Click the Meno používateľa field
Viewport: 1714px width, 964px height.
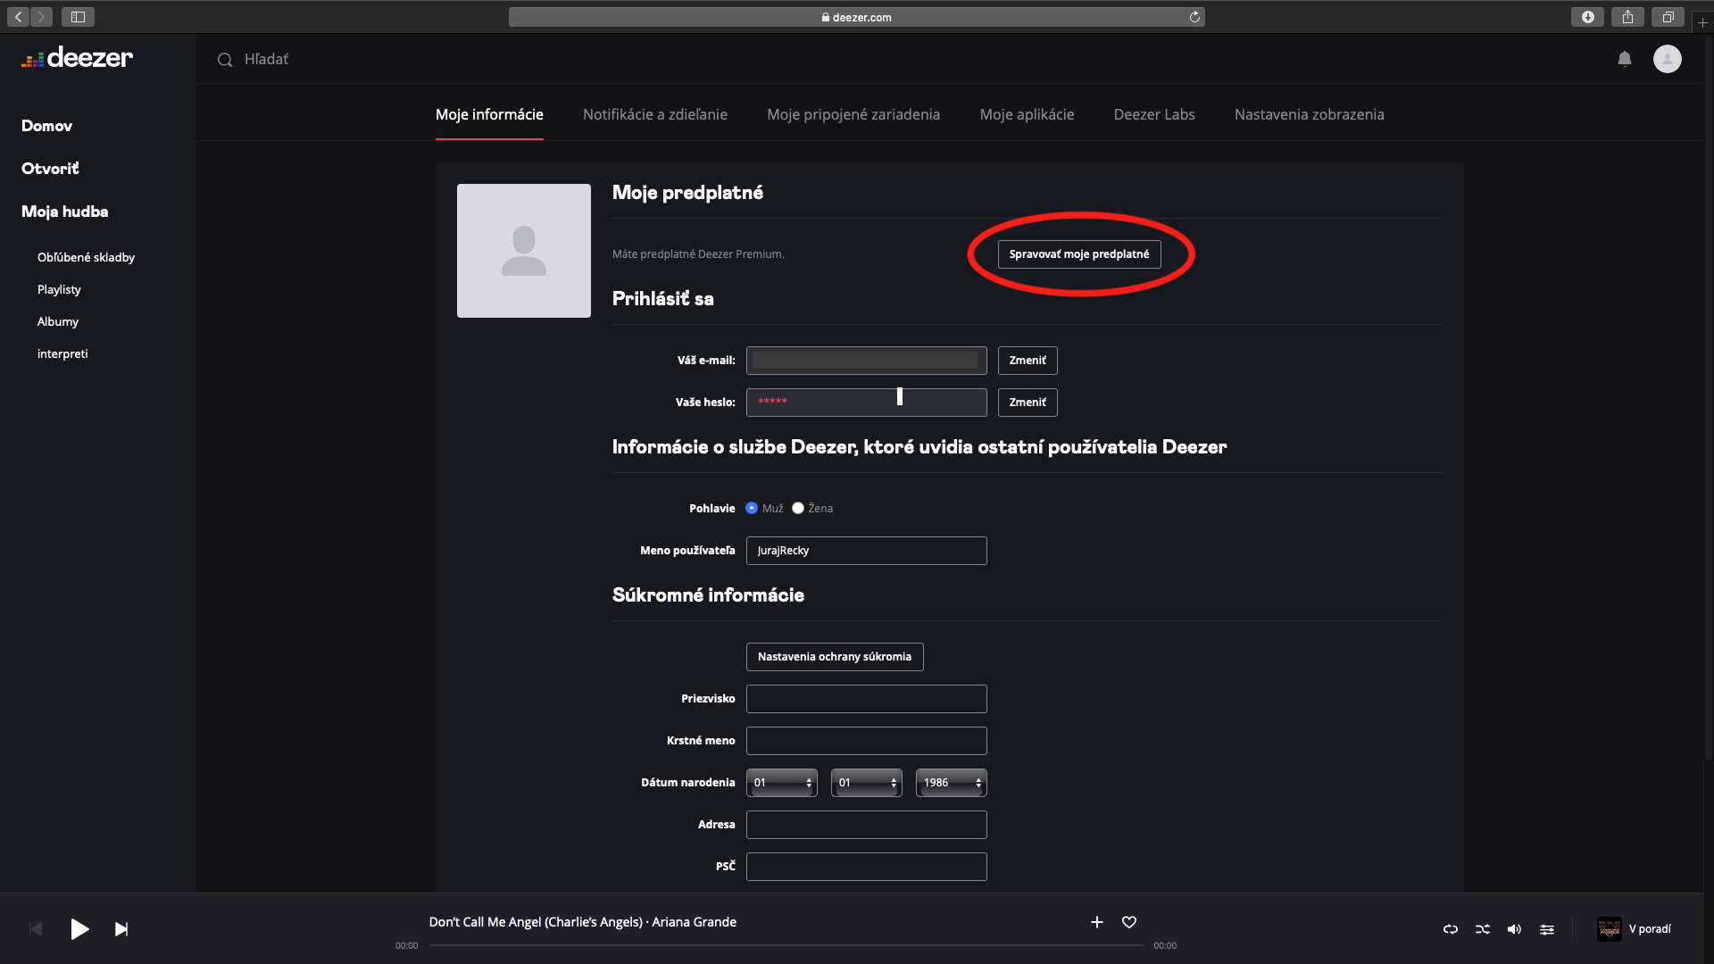point(867,551)
